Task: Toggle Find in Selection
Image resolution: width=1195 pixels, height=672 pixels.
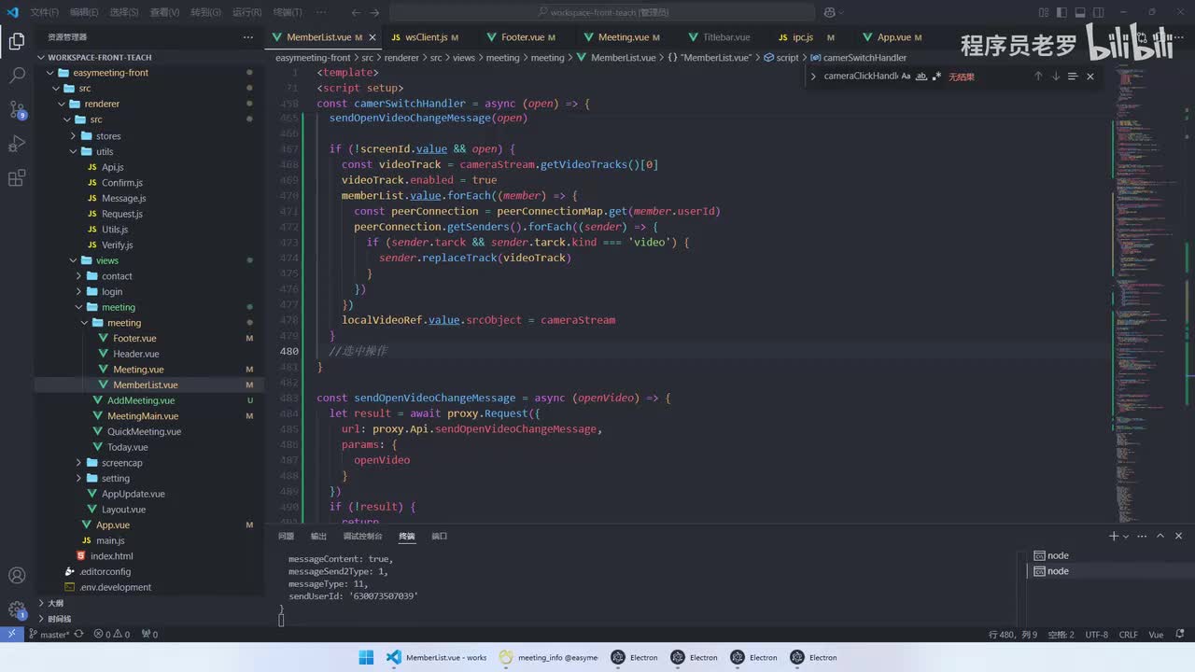Action: [1073, 77]
